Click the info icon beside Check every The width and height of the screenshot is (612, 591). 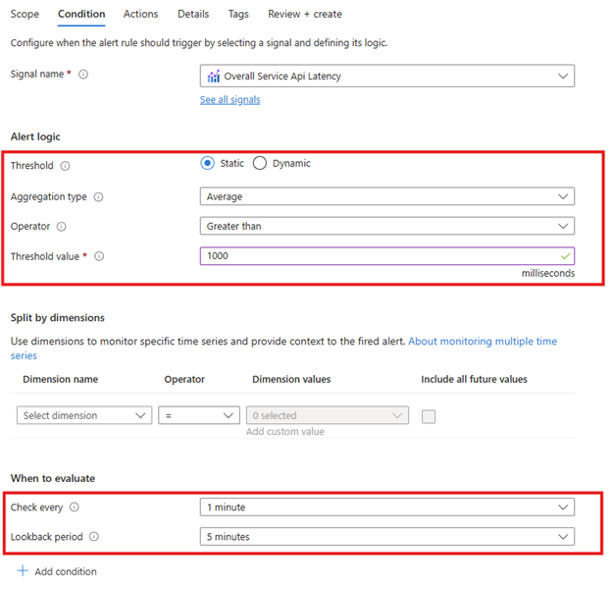point(75,508)
